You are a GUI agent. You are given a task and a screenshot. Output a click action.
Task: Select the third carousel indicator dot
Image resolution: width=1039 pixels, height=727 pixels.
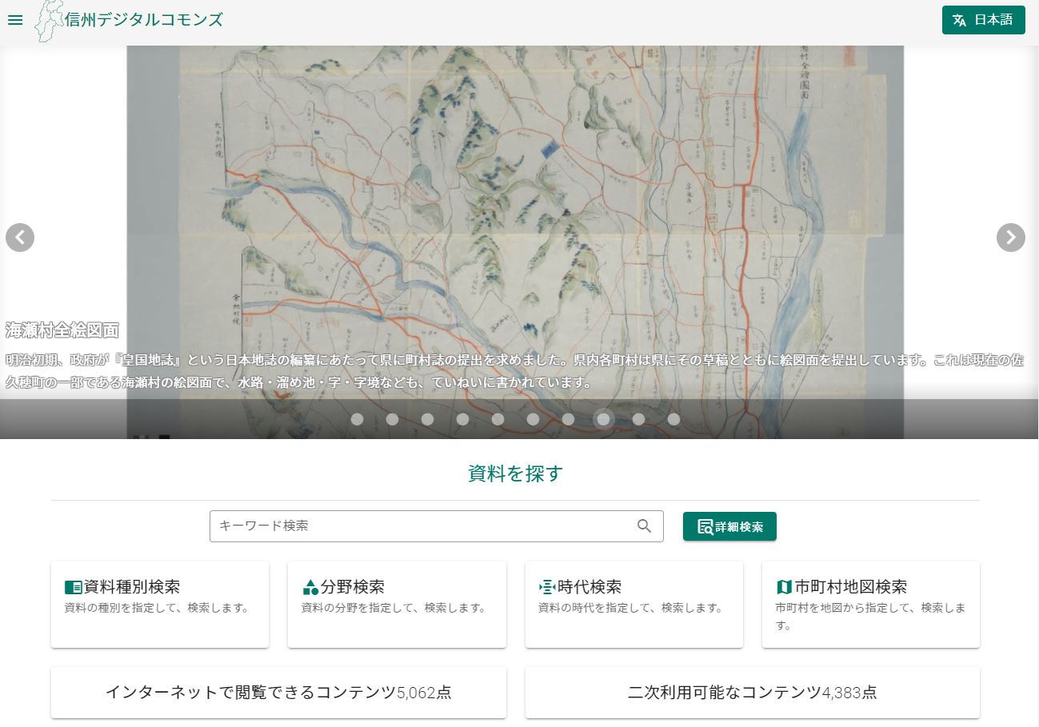pyautogui.click(x=427, y=419)
